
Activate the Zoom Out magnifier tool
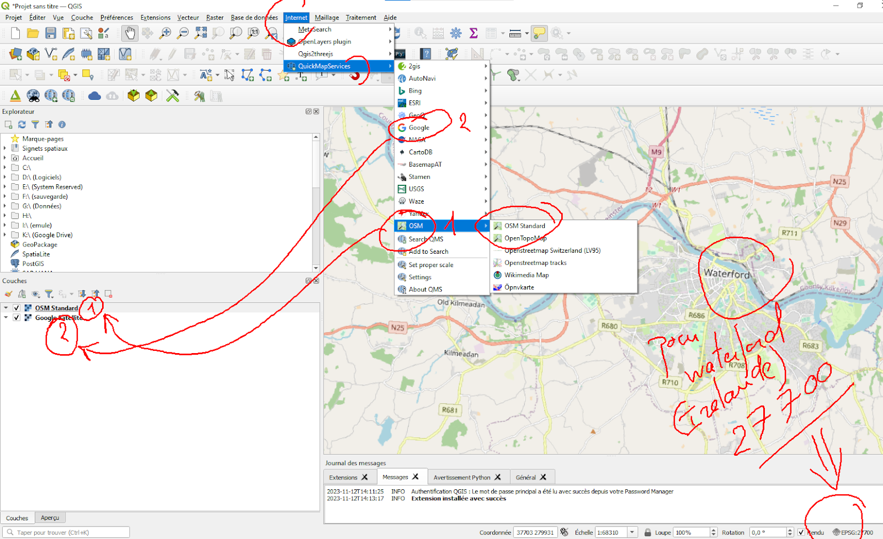pos(183,34)
